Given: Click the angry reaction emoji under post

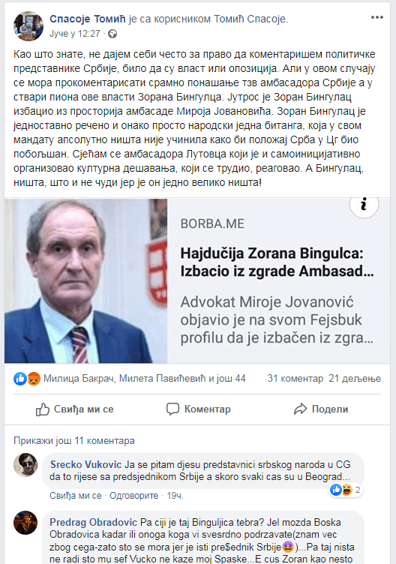Looking at the screenshot, I should pyautogui.click(x=34, y=379).
